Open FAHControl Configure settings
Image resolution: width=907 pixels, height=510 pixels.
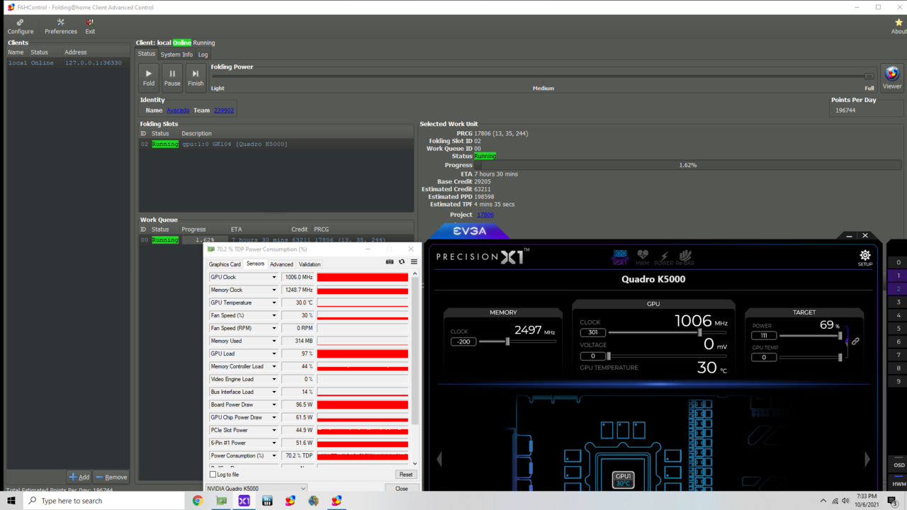[20, 27]
